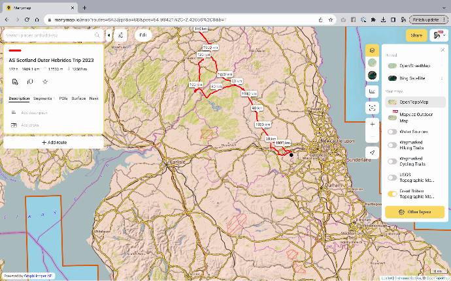Collapse the left route panel arrow
Image resolution: width=451 pixels, height=281 pixels.
[x=109, y=35]
